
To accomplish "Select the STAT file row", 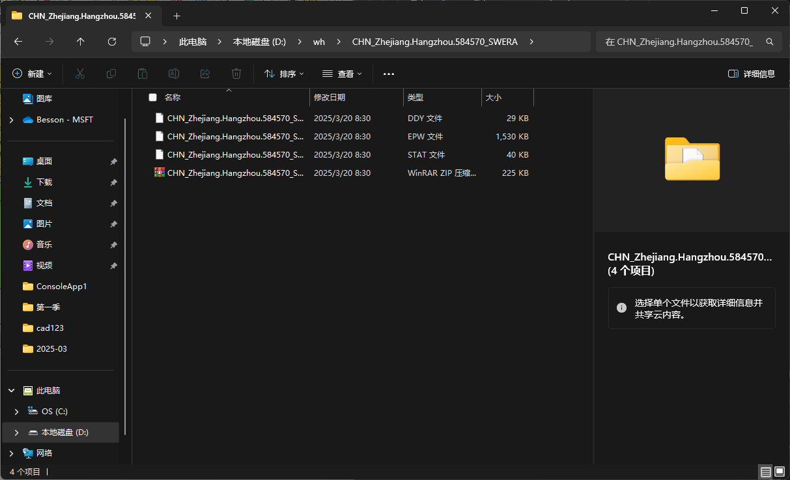I will pyautogui.click(x=342, y=155).
